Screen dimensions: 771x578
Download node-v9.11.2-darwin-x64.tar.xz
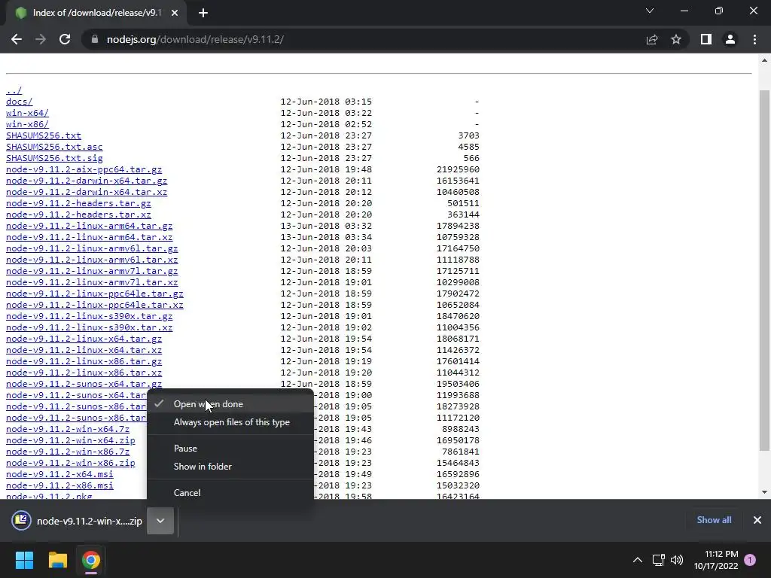(87, 192)
